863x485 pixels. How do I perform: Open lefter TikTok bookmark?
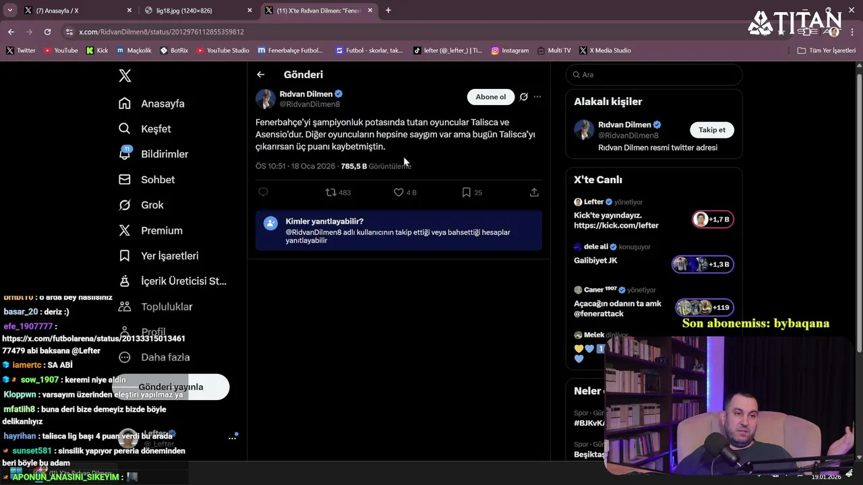(448, 51)
